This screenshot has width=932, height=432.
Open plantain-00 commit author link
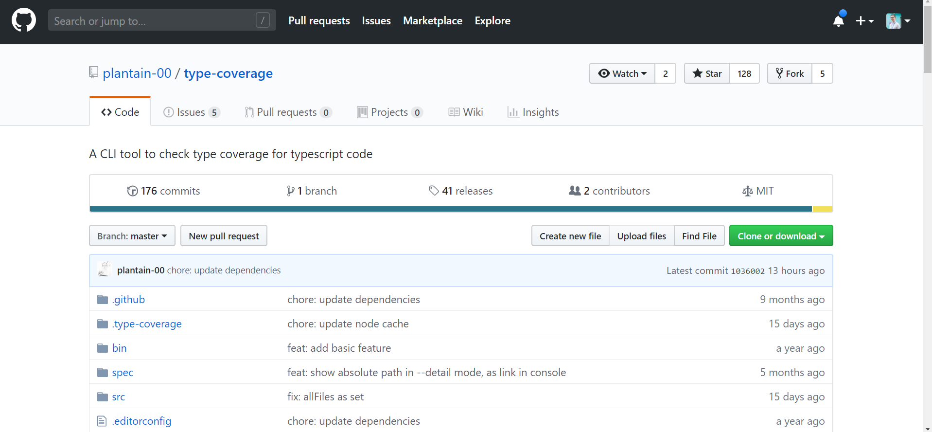(141, 270)
